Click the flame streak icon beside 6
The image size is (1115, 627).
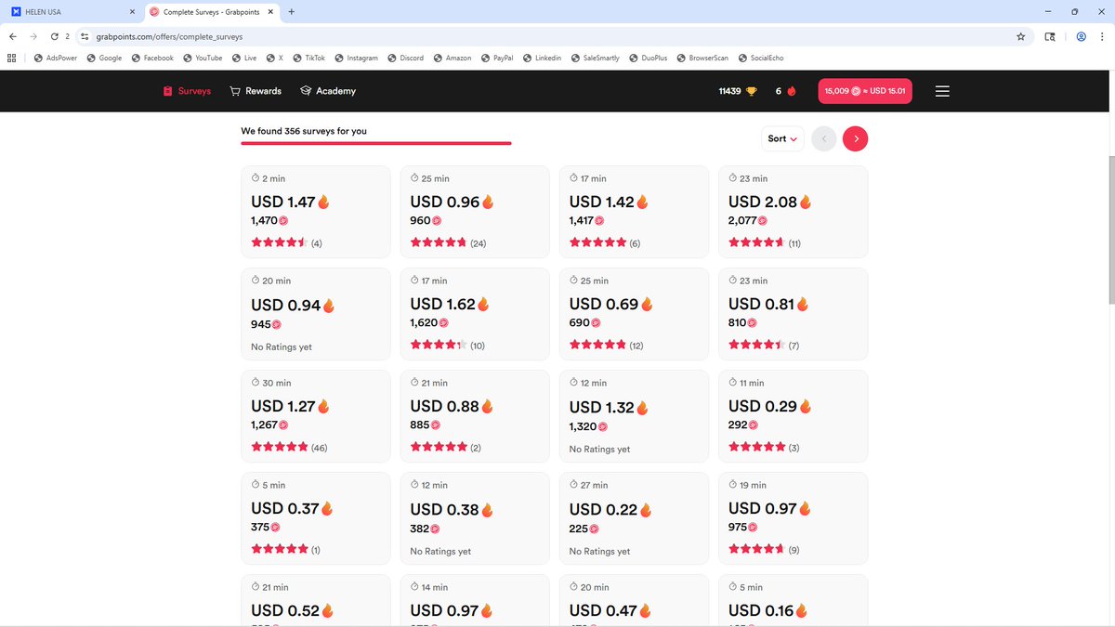[x=792, y=91]
